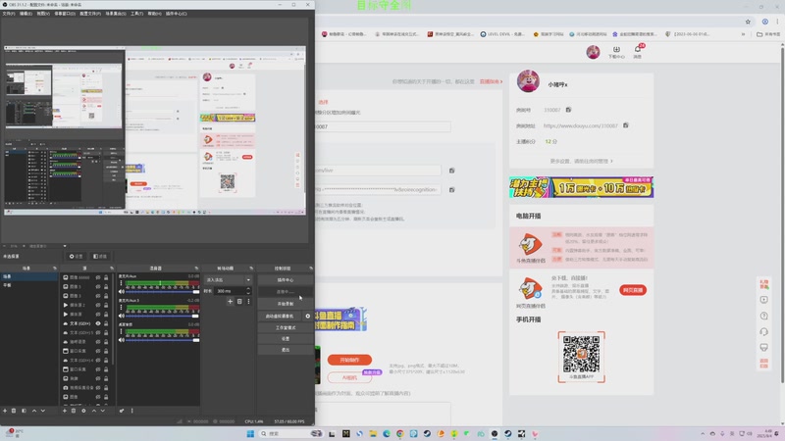Viewport: 785px width, 441px height.
Task: Pop out the 混音器 dock with its icon
Action: point(196,269)
